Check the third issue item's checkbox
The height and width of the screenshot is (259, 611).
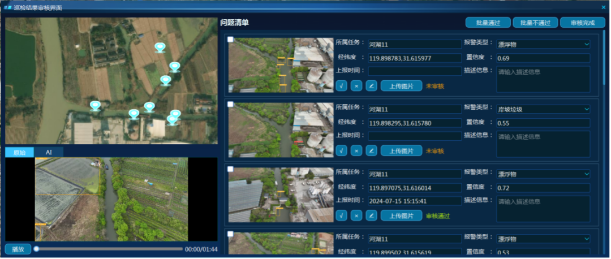tap(230, 169)
